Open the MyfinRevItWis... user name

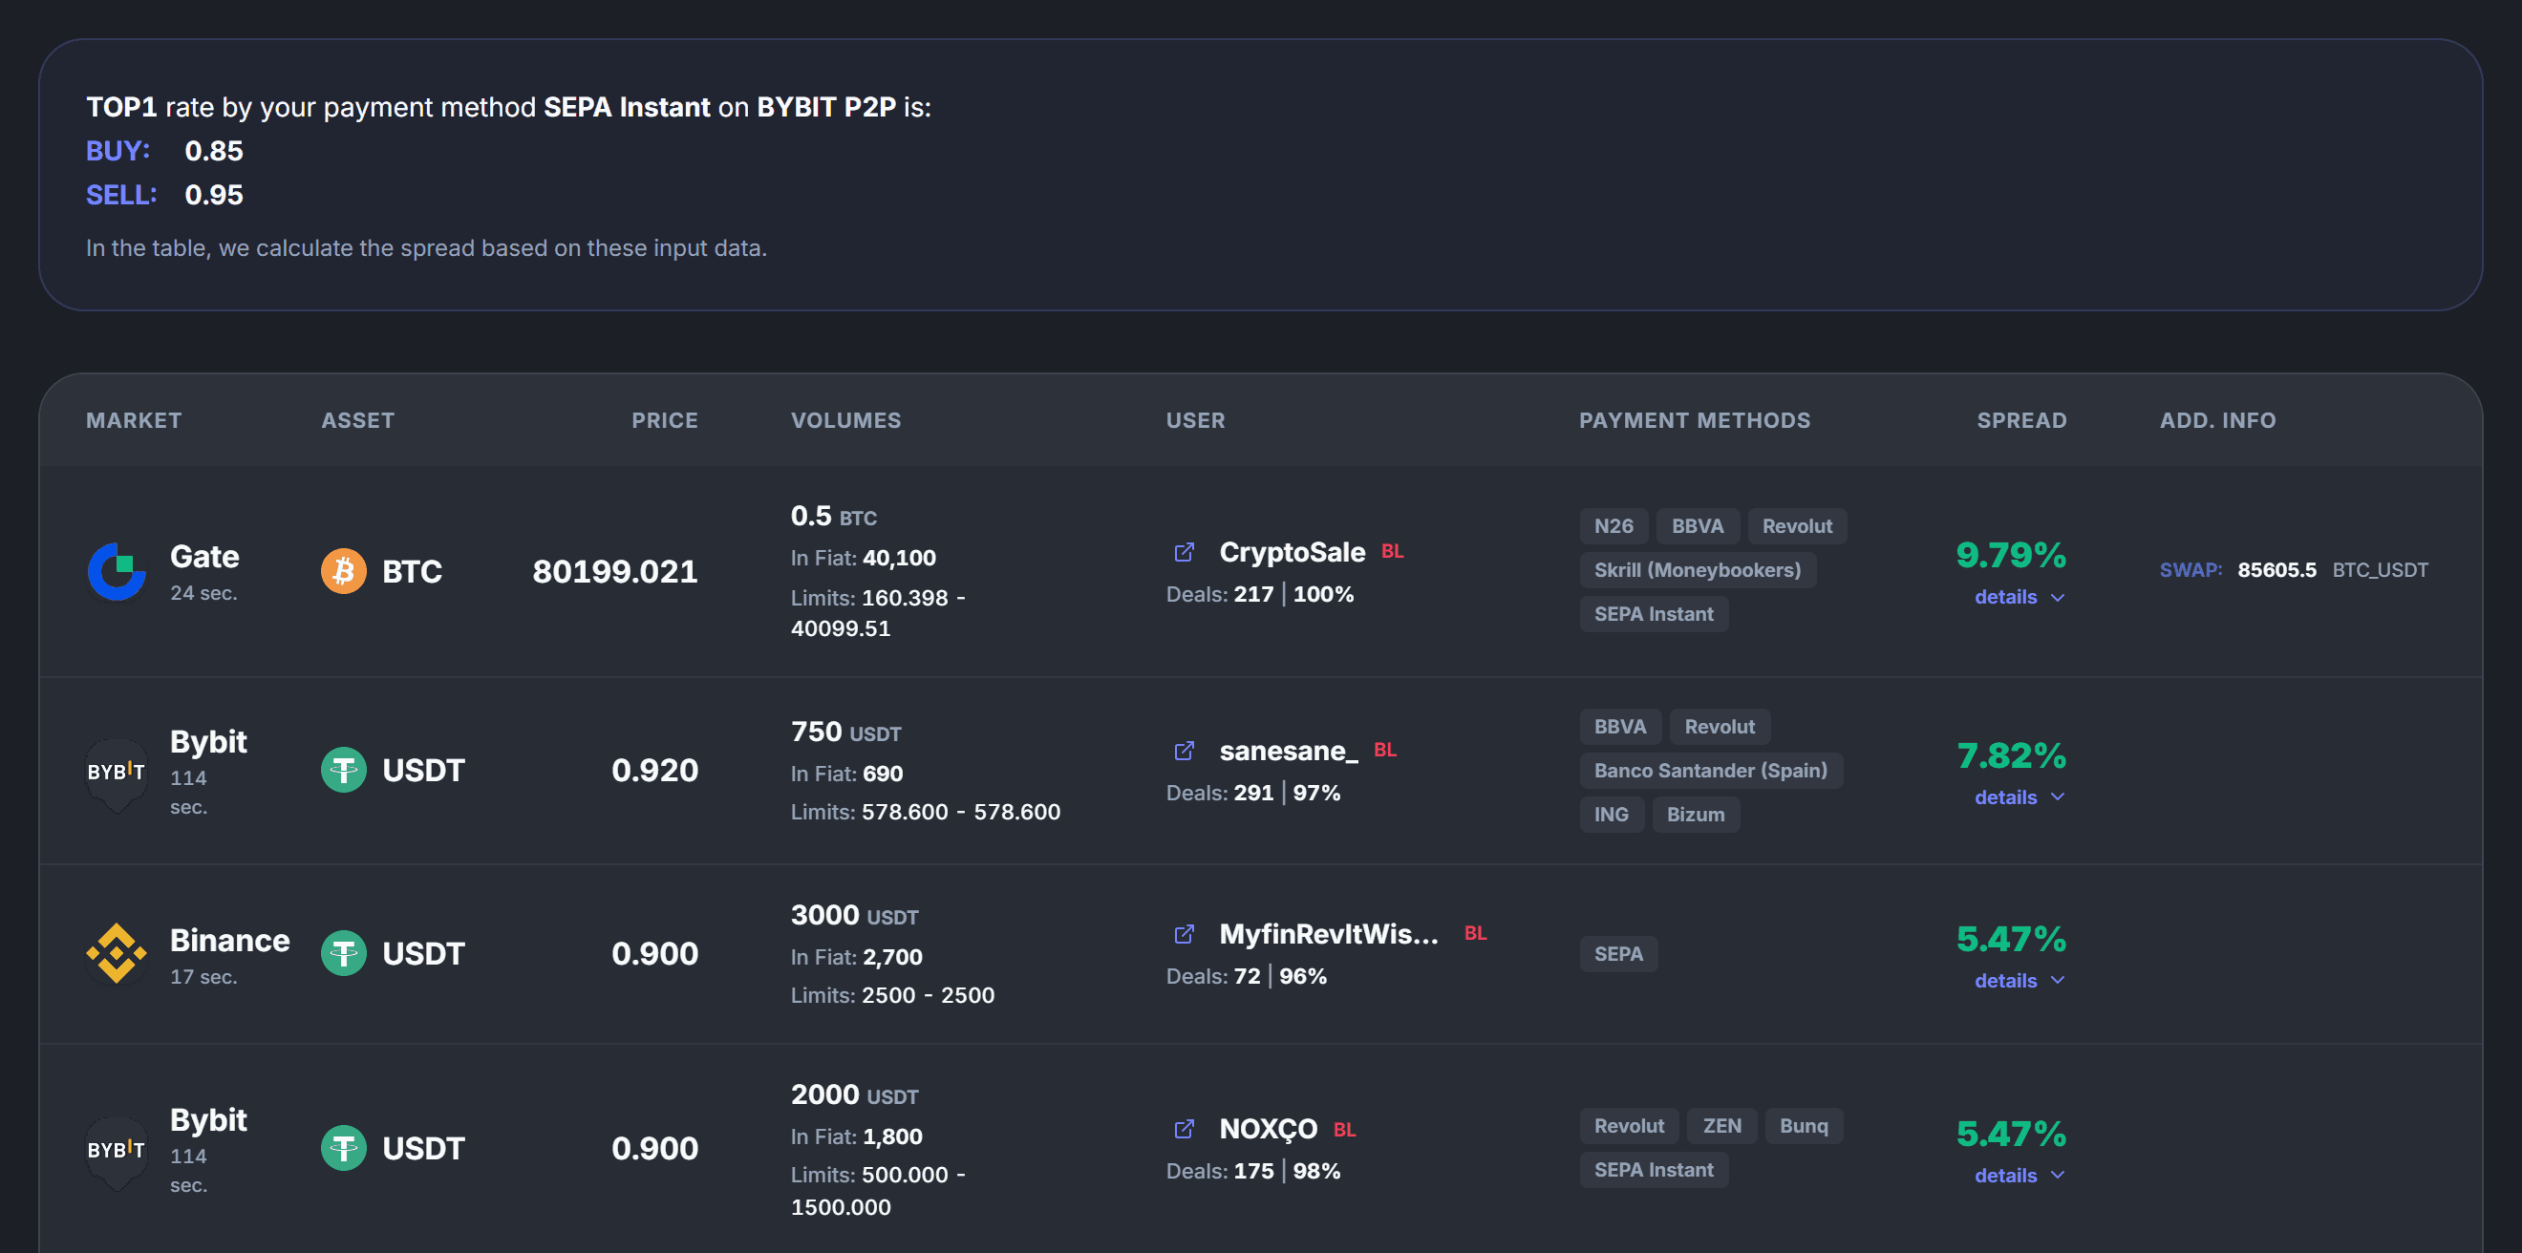coord(1329,934)
